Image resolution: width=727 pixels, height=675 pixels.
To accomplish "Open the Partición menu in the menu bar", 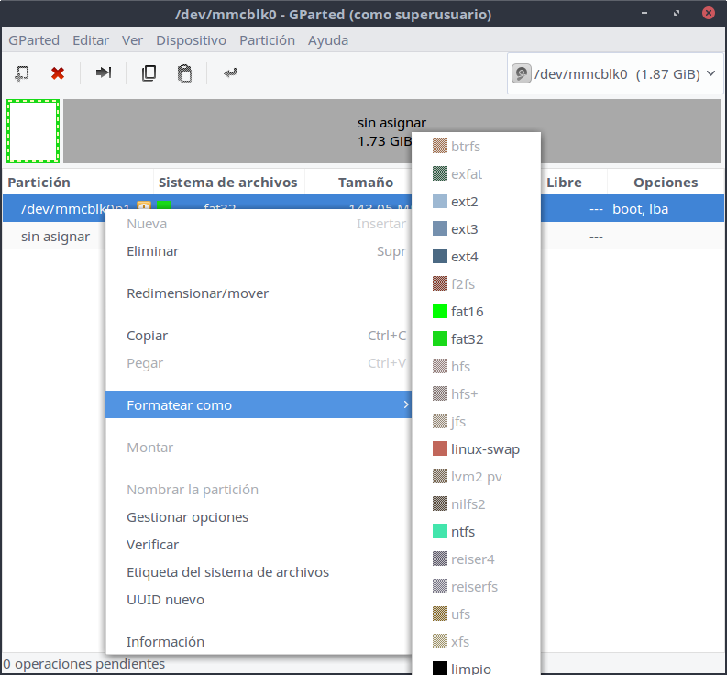I will [267, 40].
